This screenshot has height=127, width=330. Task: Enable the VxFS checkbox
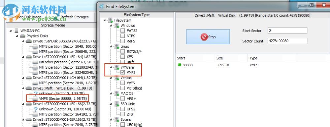tap(122, 83)
